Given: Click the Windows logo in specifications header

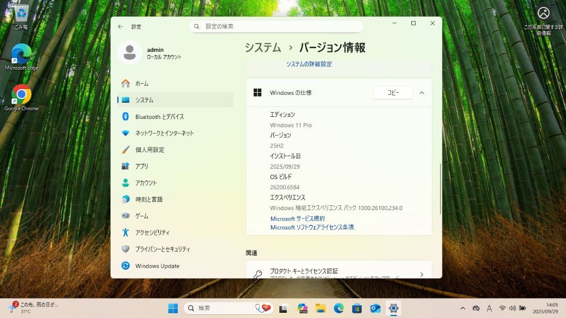Looking at the screenshot, I should coord(257,93).
